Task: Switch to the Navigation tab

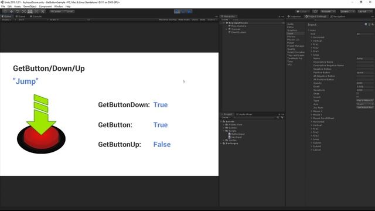Action: coord(337,16)
